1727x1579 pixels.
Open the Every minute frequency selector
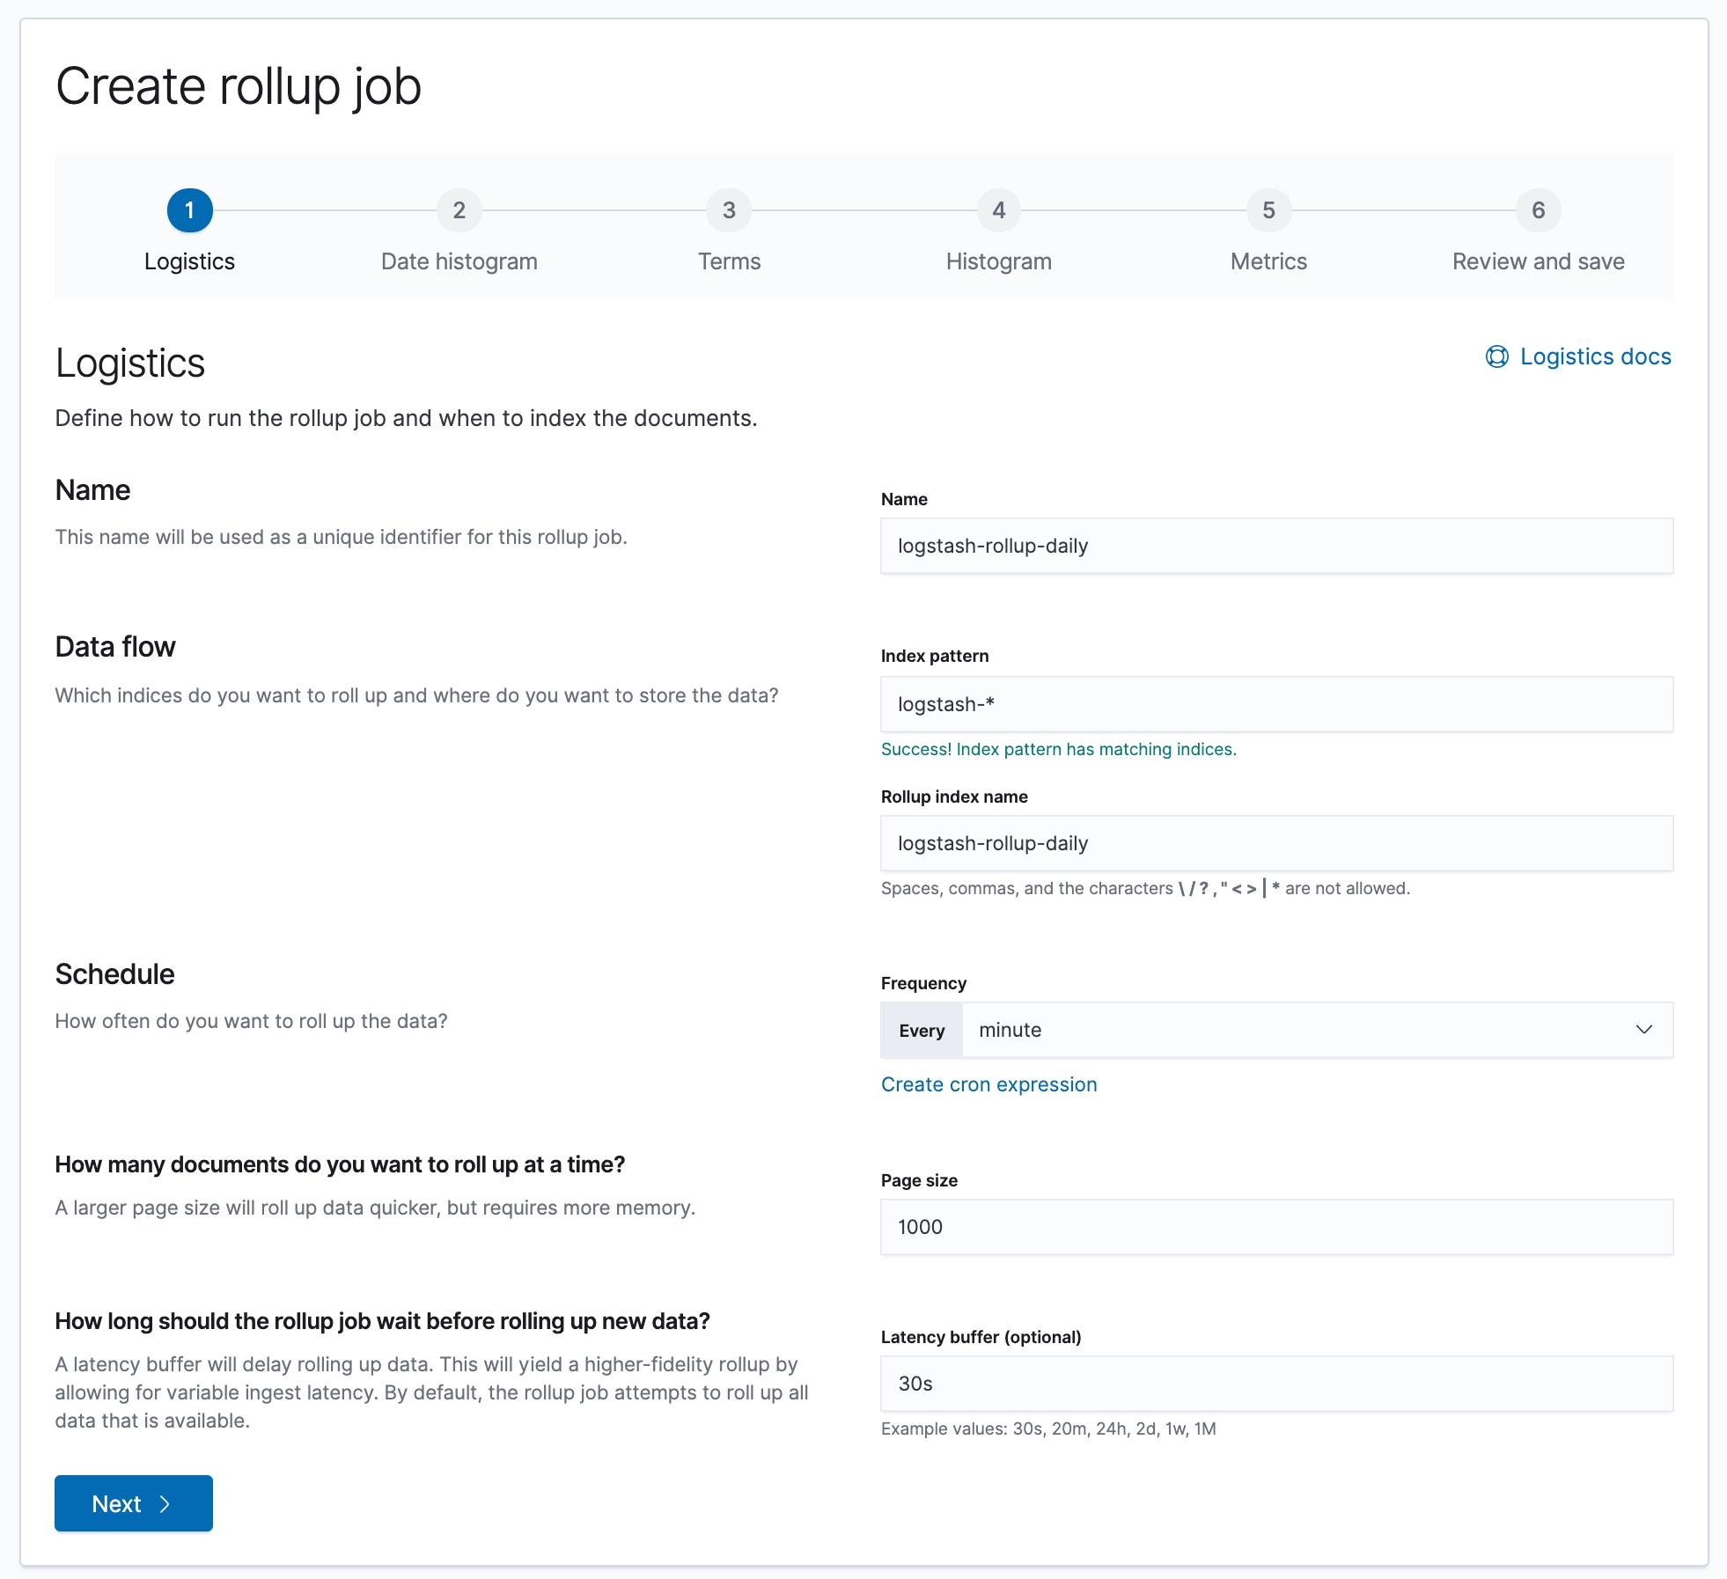tap(1303, 1030)
